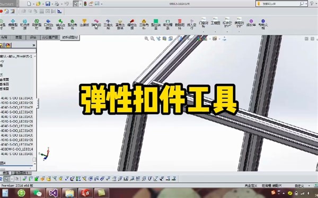Switch to the 运动算例1 motion study tab

coord(21,173)
